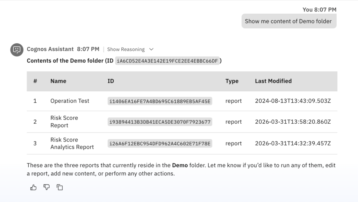This screenshot has width=358, height=202.
Task: Click the Name column header
Action: (58, 81)
